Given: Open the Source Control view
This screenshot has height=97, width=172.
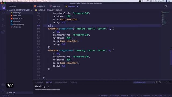Looking at the screenshot, I should [3, 19].
